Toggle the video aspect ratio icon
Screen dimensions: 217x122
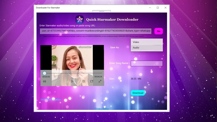coord(84,81)
